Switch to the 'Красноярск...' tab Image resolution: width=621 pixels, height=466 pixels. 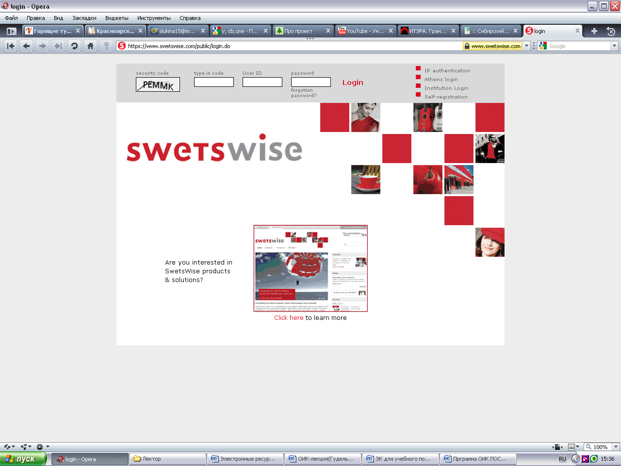[115, 31]
